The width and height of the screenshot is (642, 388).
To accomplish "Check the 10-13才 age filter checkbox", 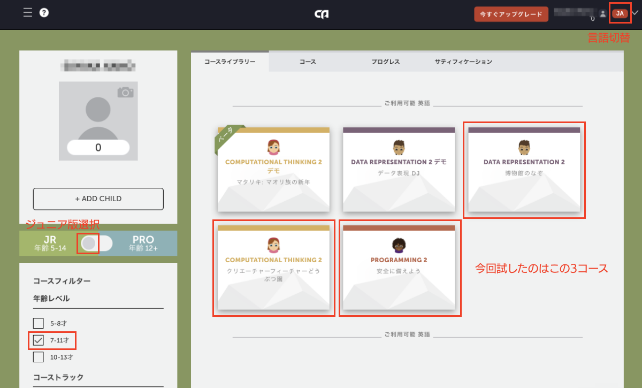I will 38,356.
